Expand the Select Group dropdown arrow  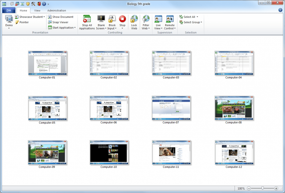click(x=201, y=22)
